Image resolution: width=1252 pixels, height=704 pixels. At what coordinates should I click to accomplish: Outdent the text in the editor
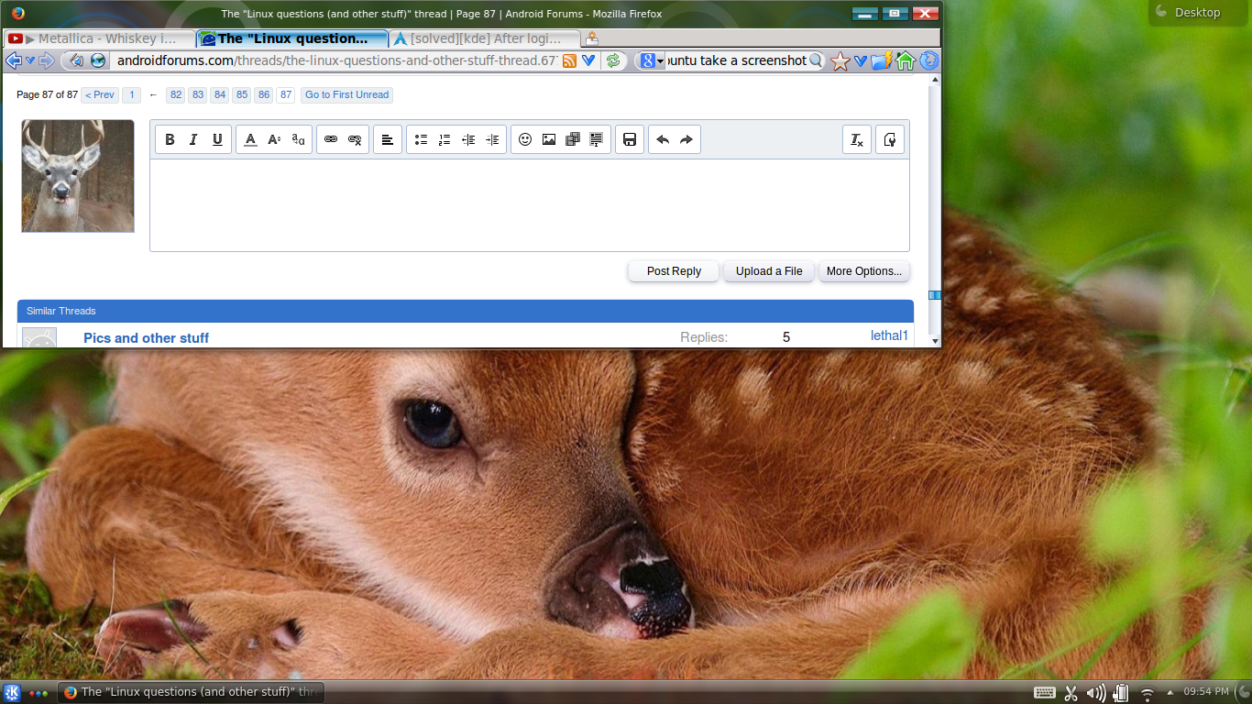coord(468,139)
